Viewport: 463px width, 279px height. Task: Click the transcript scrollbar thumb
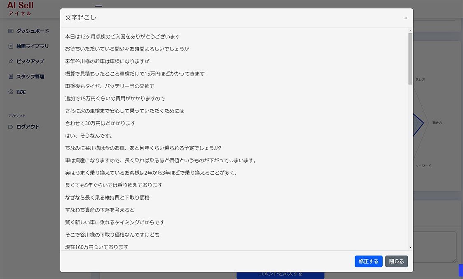coord(410,58)
